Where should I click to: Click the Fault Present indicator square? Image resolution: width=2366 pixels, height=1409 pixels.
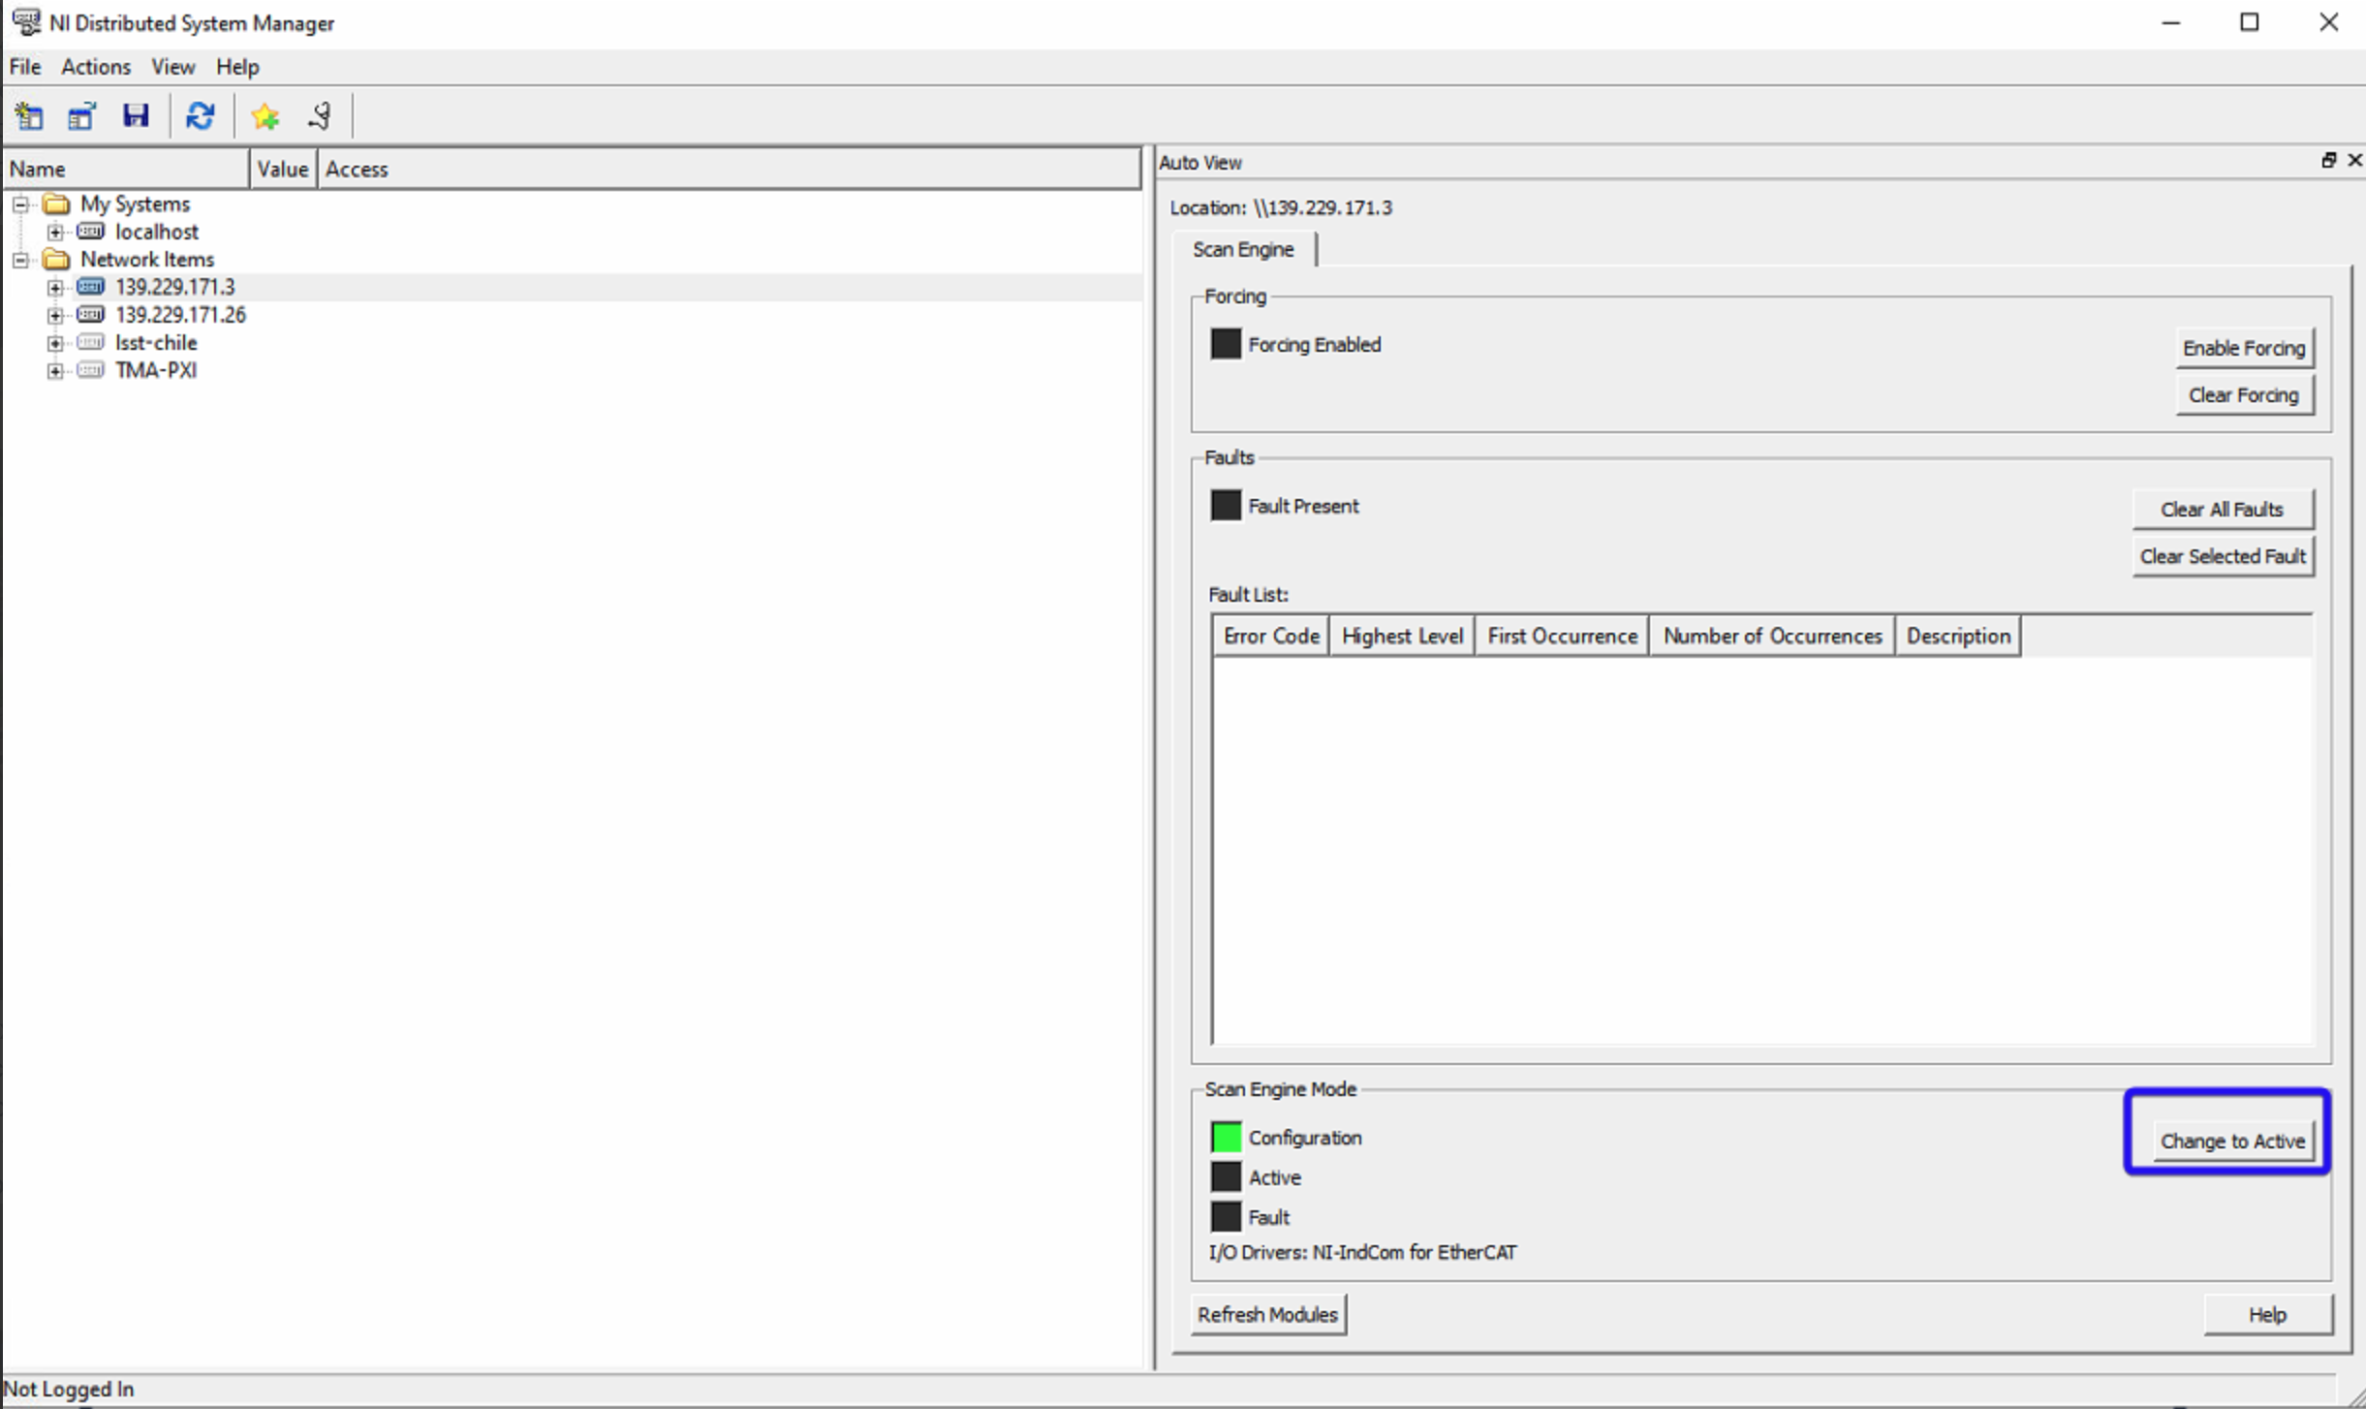(x=1226, y=505)
